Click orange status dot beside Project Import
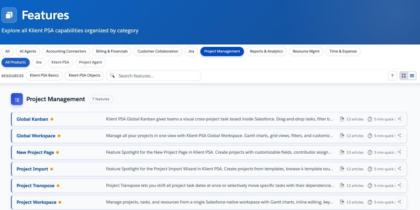The image size is (420, 210). [52, 169]
